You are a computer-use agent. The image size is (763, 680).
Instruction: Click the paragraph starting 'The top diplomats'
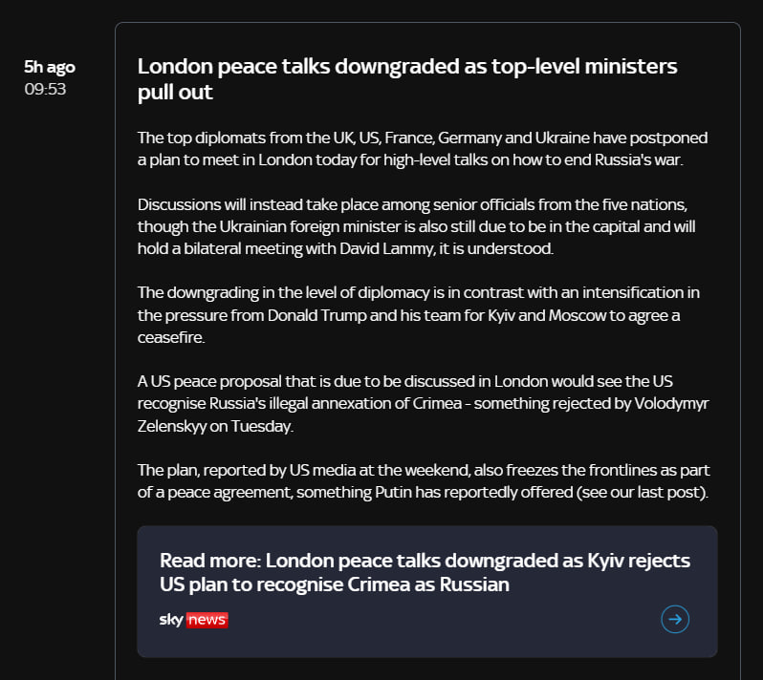tap(422, 148)
